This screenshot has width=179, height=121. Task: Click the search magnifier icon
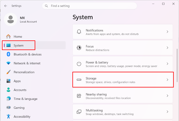pos(46,6)
